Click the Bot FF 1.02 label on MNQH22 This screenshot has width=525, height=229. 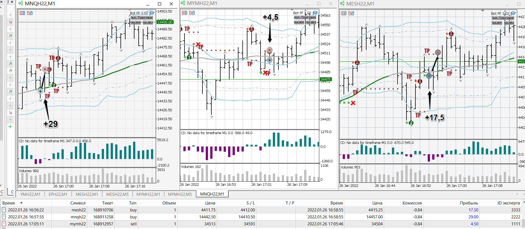139,13
